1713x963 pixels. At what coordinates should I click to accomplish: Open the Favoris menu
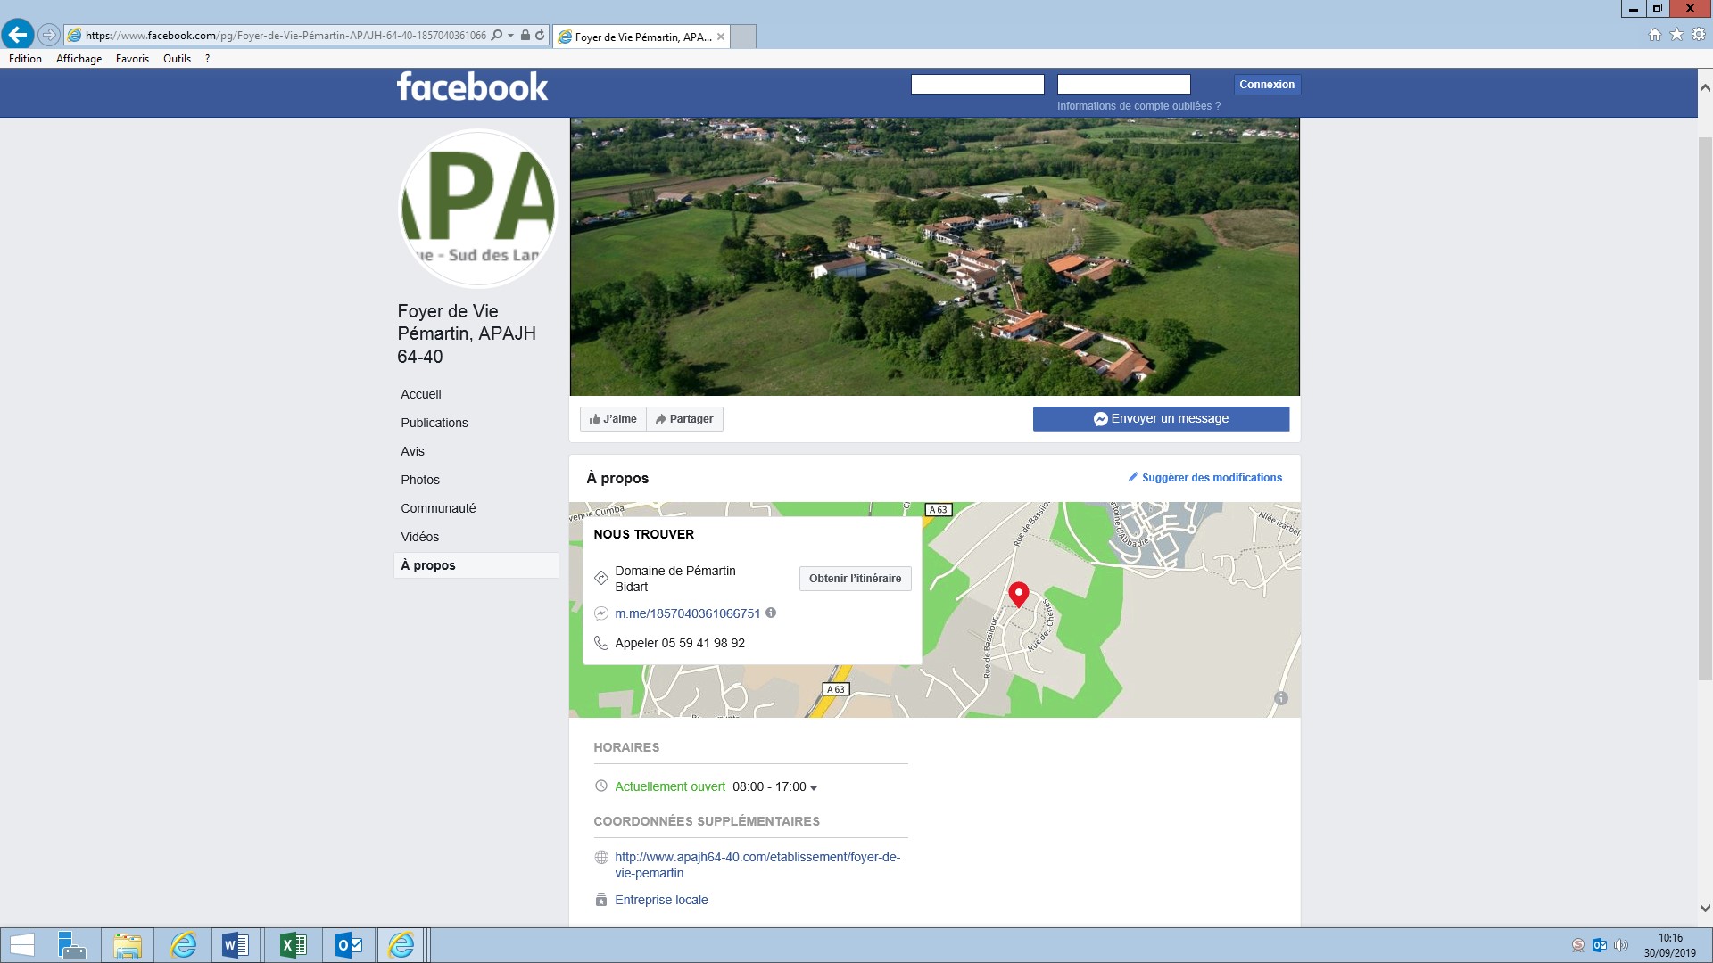pyautogui.click(x=132, y=59)
